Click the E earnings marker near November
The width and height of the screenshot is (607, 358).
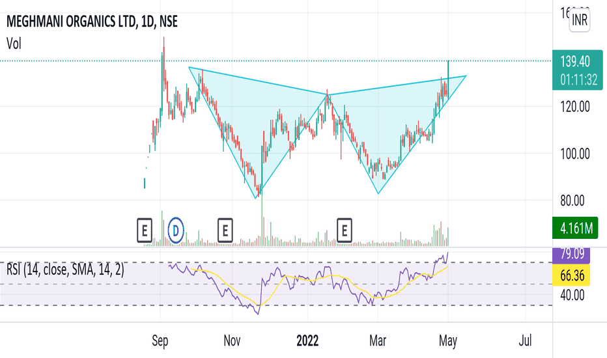[225, 230]
